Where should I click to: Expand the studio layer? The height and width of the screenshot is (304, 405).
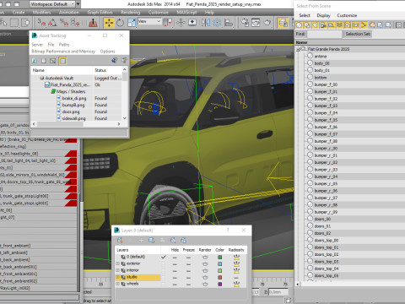pos(118,277)
